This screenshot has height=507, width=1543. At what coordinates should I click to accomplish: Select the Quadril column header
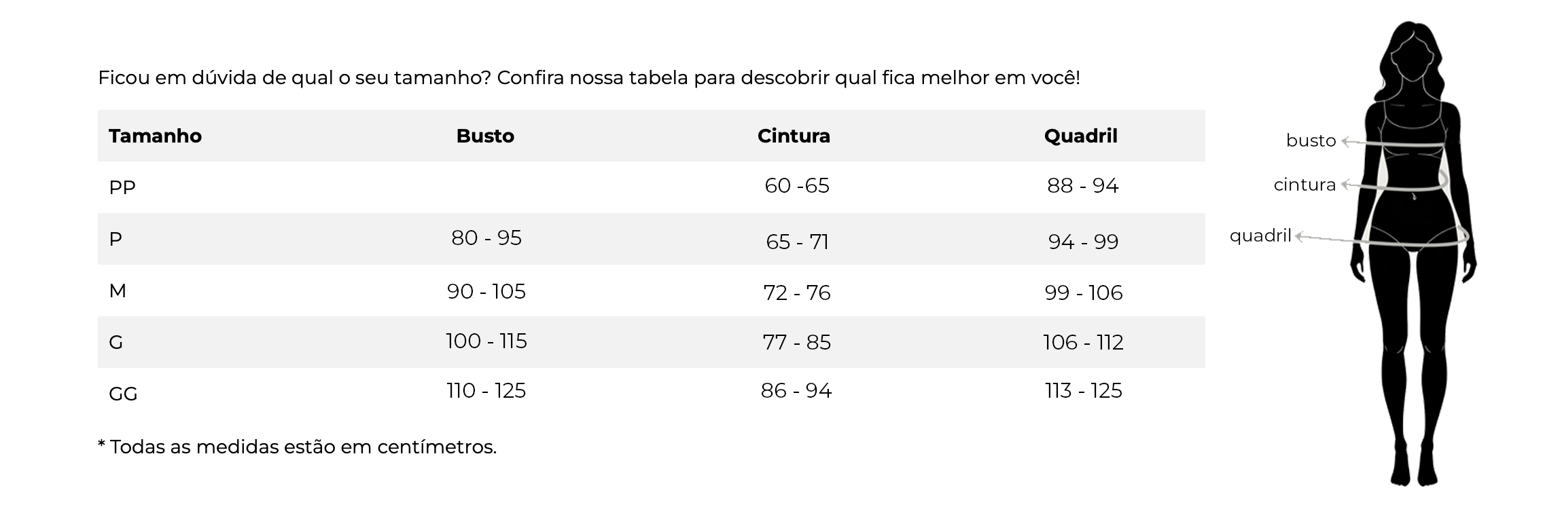(1080, 136)
